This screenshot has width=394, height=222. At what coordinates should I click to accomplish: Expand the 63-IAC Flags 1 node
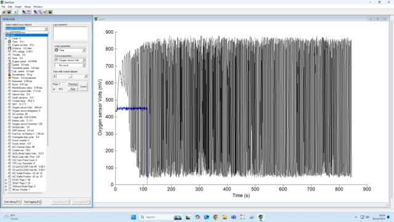click(x=6, y=180)
